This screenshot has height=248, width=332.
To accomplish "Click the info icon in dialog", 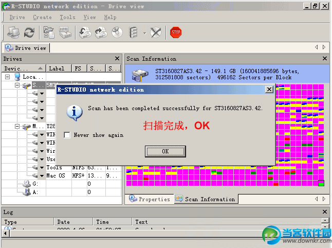I will point(74,113).
